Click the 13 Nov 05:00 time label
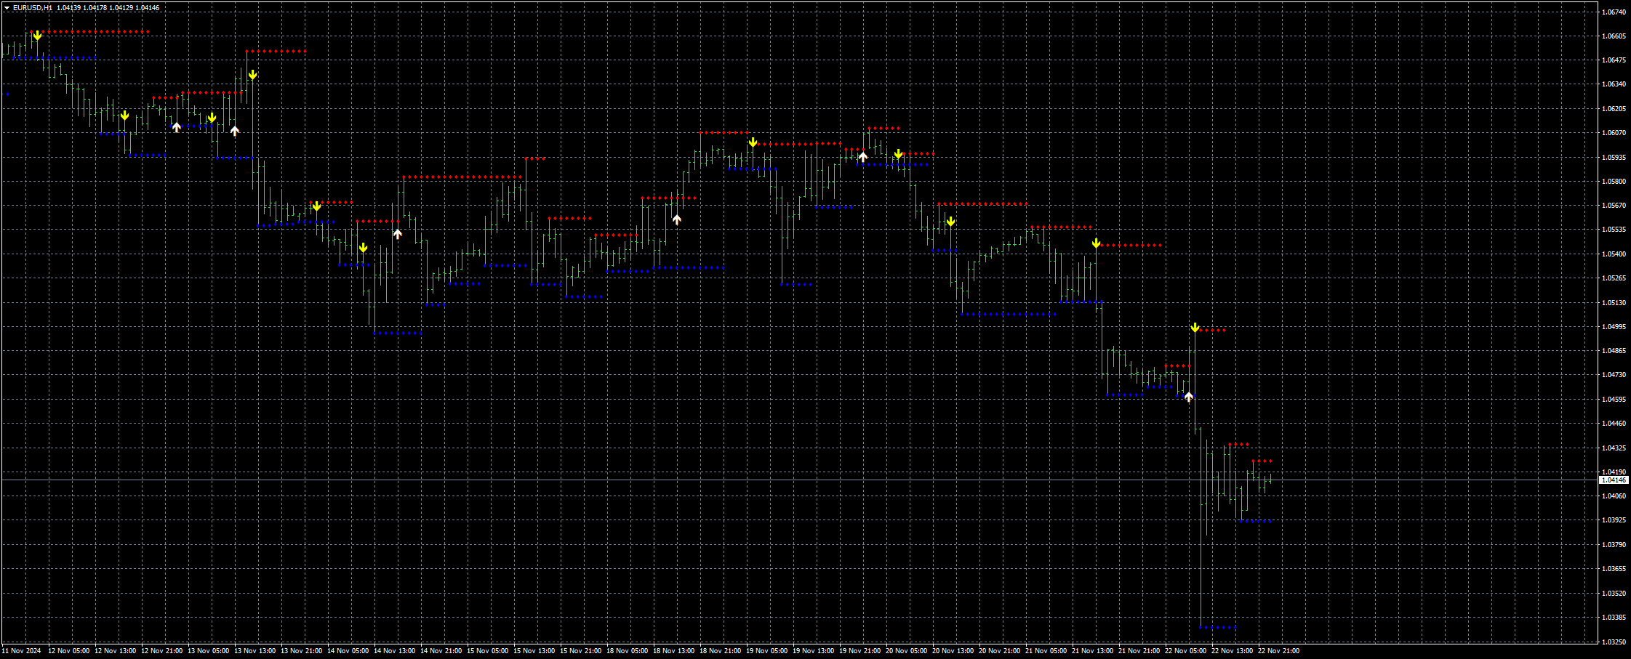The width and height of the screenshot is (1631, 659). [208, 651]
